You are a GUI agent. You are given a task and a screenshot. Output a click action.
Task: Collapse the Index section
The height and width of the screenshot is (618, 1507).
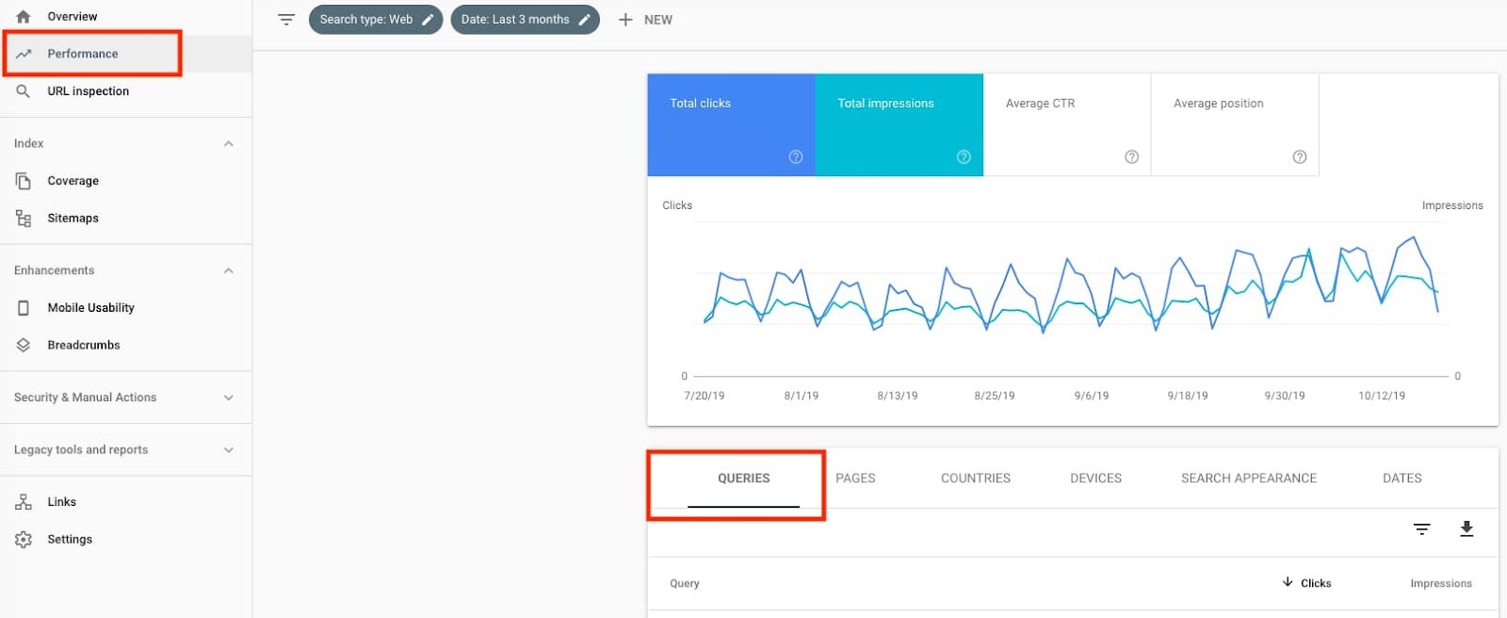pos(228,143)
